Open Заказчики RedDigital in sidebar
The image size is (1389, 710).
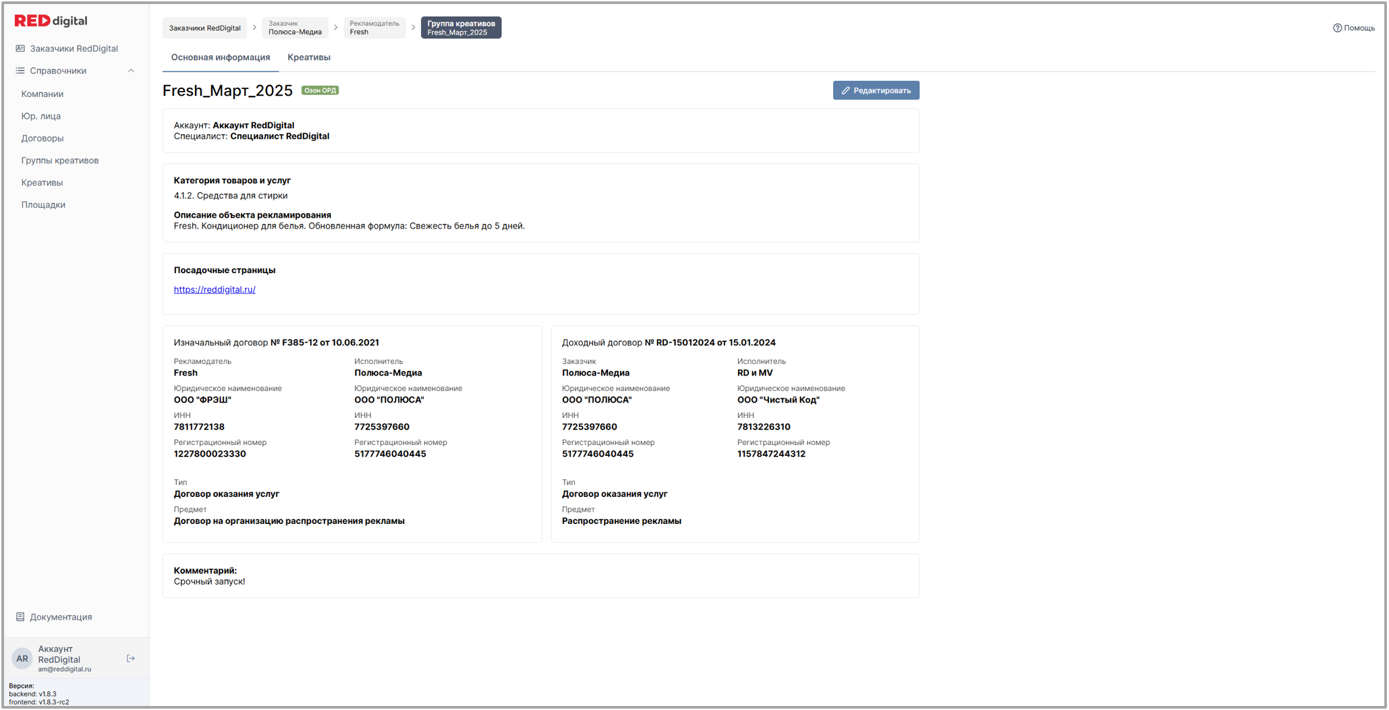point(74,49)
